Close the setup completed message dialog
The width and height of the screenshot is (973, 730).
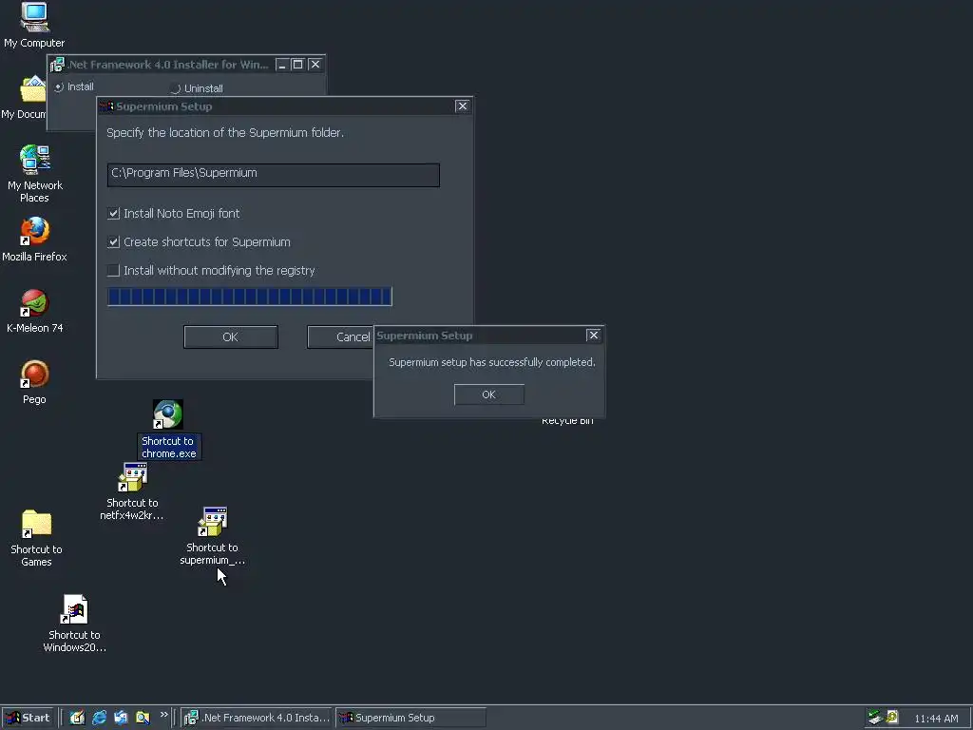[594, 336]
